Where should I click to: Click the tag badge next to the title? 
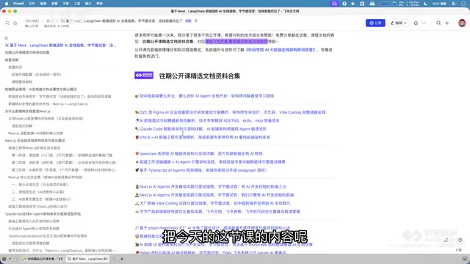[188, 21]
